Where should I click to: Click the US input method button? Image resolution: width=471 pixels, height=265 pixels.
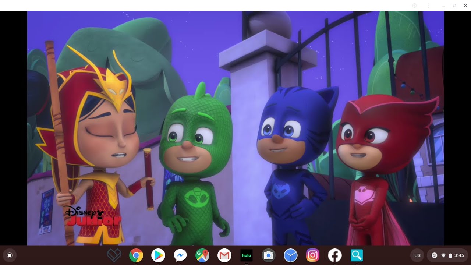pos(417,255)
